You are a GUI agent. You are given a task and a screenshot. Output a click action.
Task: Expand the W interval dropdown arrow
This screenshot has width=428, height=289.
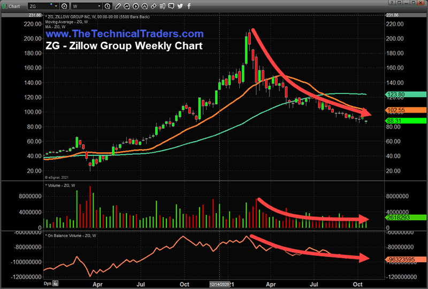[100, 6]
